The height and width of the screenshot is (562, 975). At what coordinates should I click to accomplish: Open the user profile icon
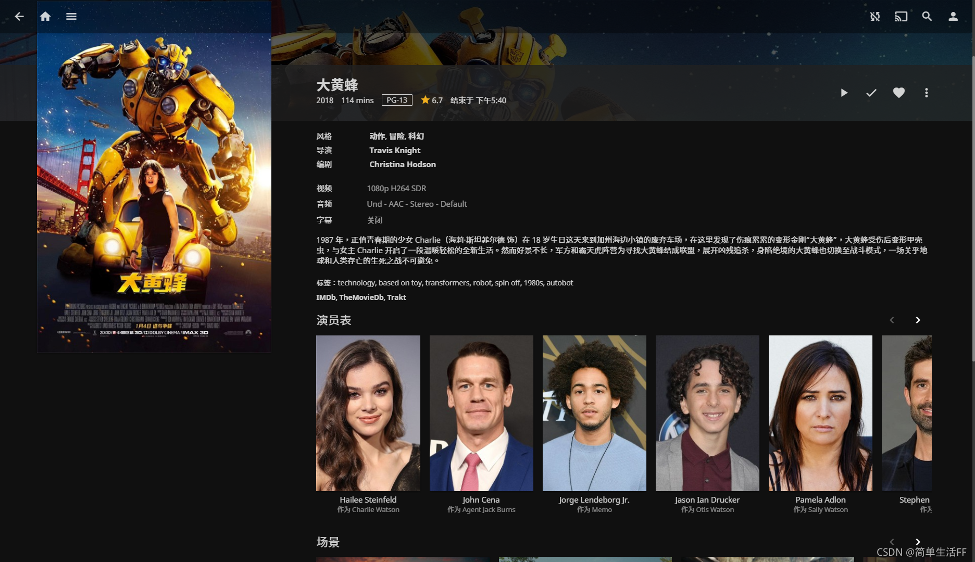pyautogui.click(x=953, y=17)
